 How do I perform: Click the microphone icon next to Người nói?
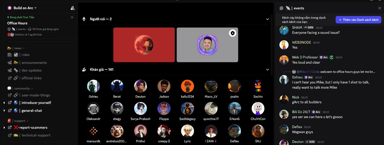point(84,19)
